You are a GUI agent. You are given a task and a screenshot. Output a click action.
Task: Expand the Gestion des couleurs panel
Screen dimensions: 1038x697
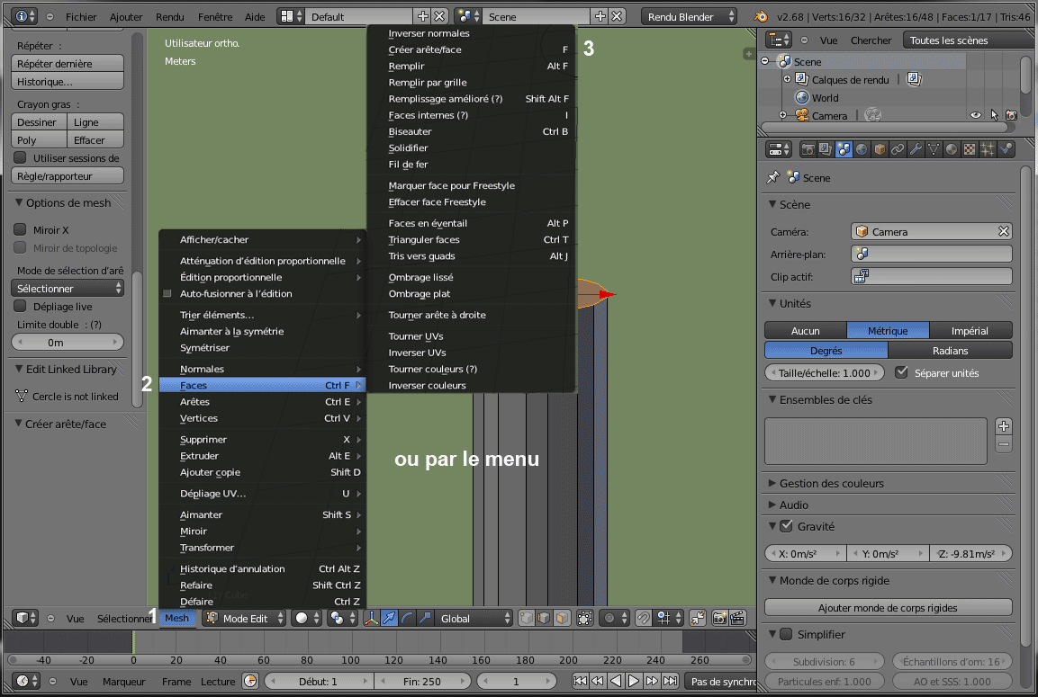coord(772,484)
